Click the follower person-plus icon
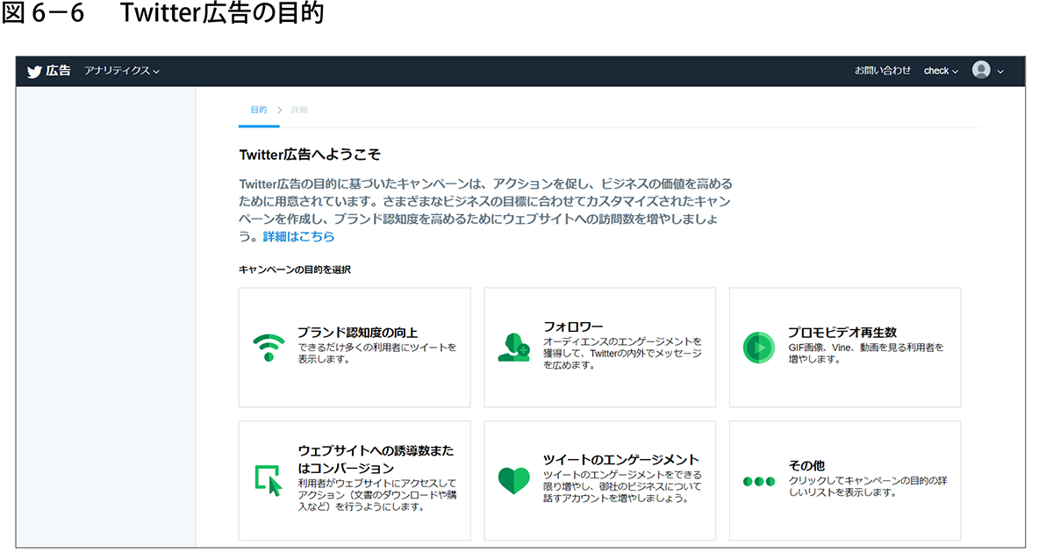The height and width of the screenshot is (553, 1053). [x=513, y=348]
